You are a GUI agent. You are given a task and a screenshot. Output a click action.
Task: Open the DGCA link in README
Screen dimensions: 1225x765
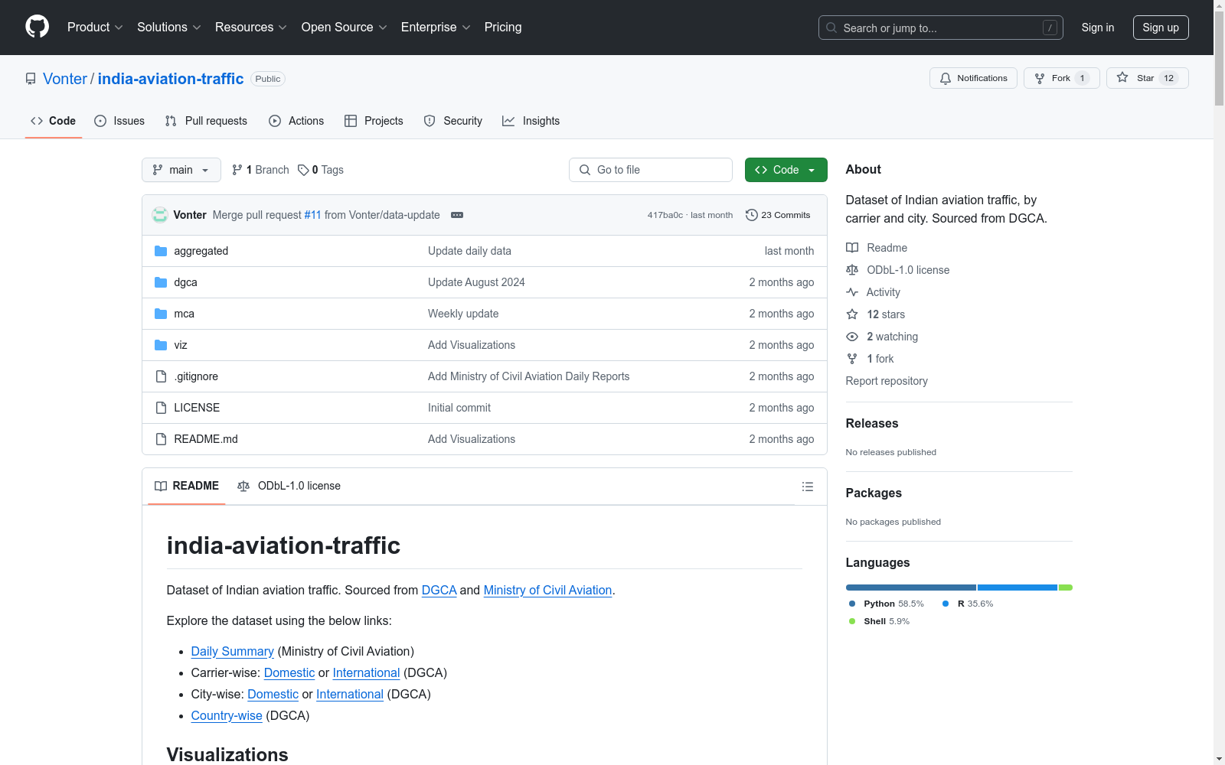pyautogui.click(x=439, y=591)
